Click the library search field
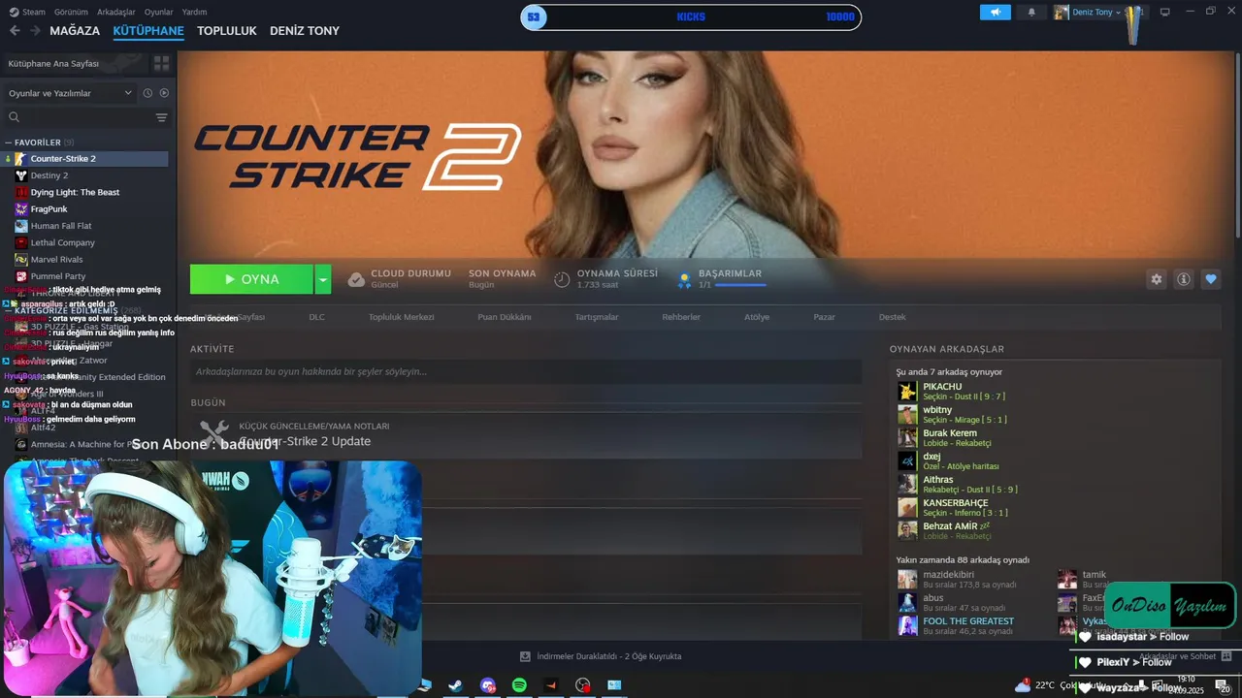1242x698 pixels. [x=80, y=117]
